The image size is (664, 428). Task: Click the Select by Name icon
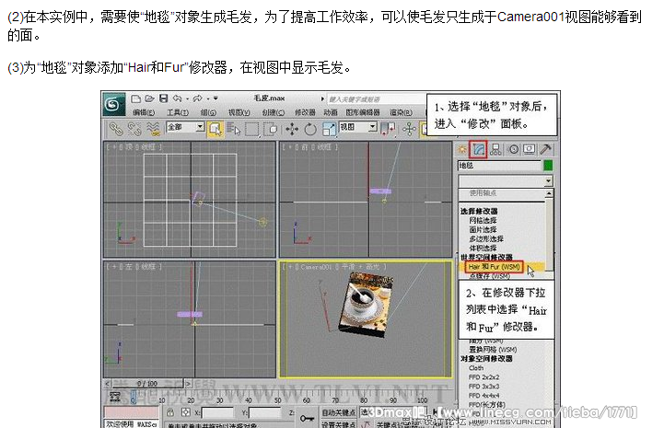(233, 129)
